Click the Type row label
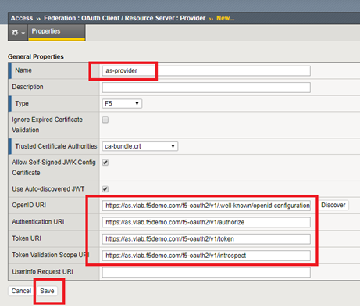The height and width of the screenshot is (308, 360). point(22,103)
